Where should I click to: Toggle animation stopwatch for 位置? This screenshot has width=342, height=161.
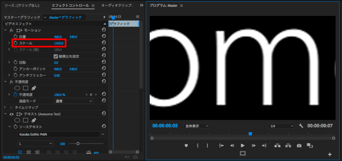point(15,37)
